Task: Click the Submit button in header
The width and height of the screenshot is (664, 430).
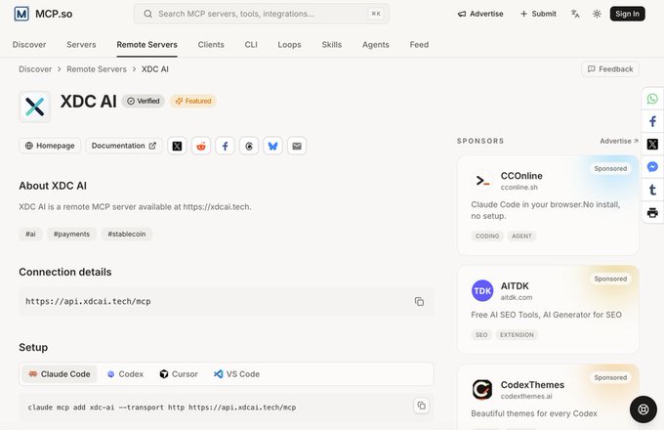Action: coord(538,14)
